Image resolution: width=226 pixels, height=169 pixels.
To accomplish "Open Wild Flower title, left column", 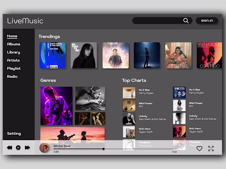I will 145,103.
